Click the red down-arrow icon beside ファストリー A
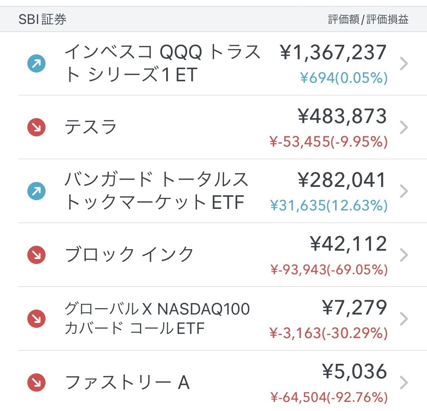427x411 pixels. tap(36, 383)
